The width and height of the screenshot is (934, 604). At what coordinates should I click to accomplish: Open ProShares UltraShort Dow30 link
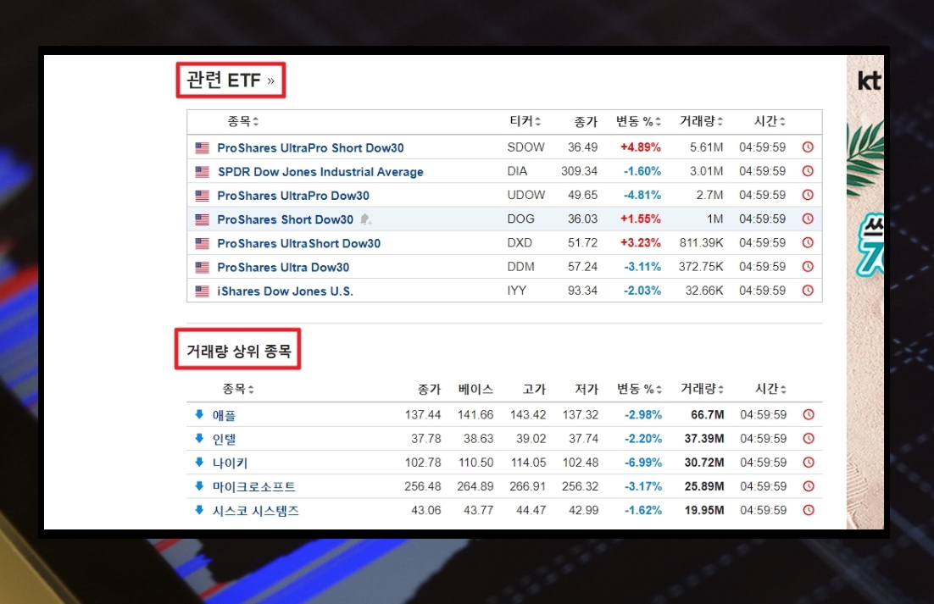click(298, 243)
